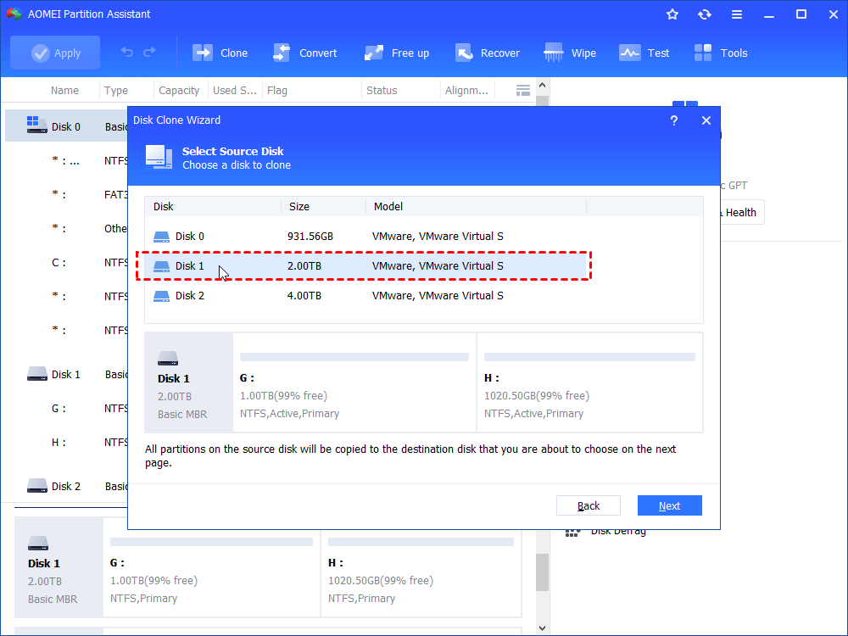
Task: Select Disk 1 as the source disk
Action: coord(365,266)
